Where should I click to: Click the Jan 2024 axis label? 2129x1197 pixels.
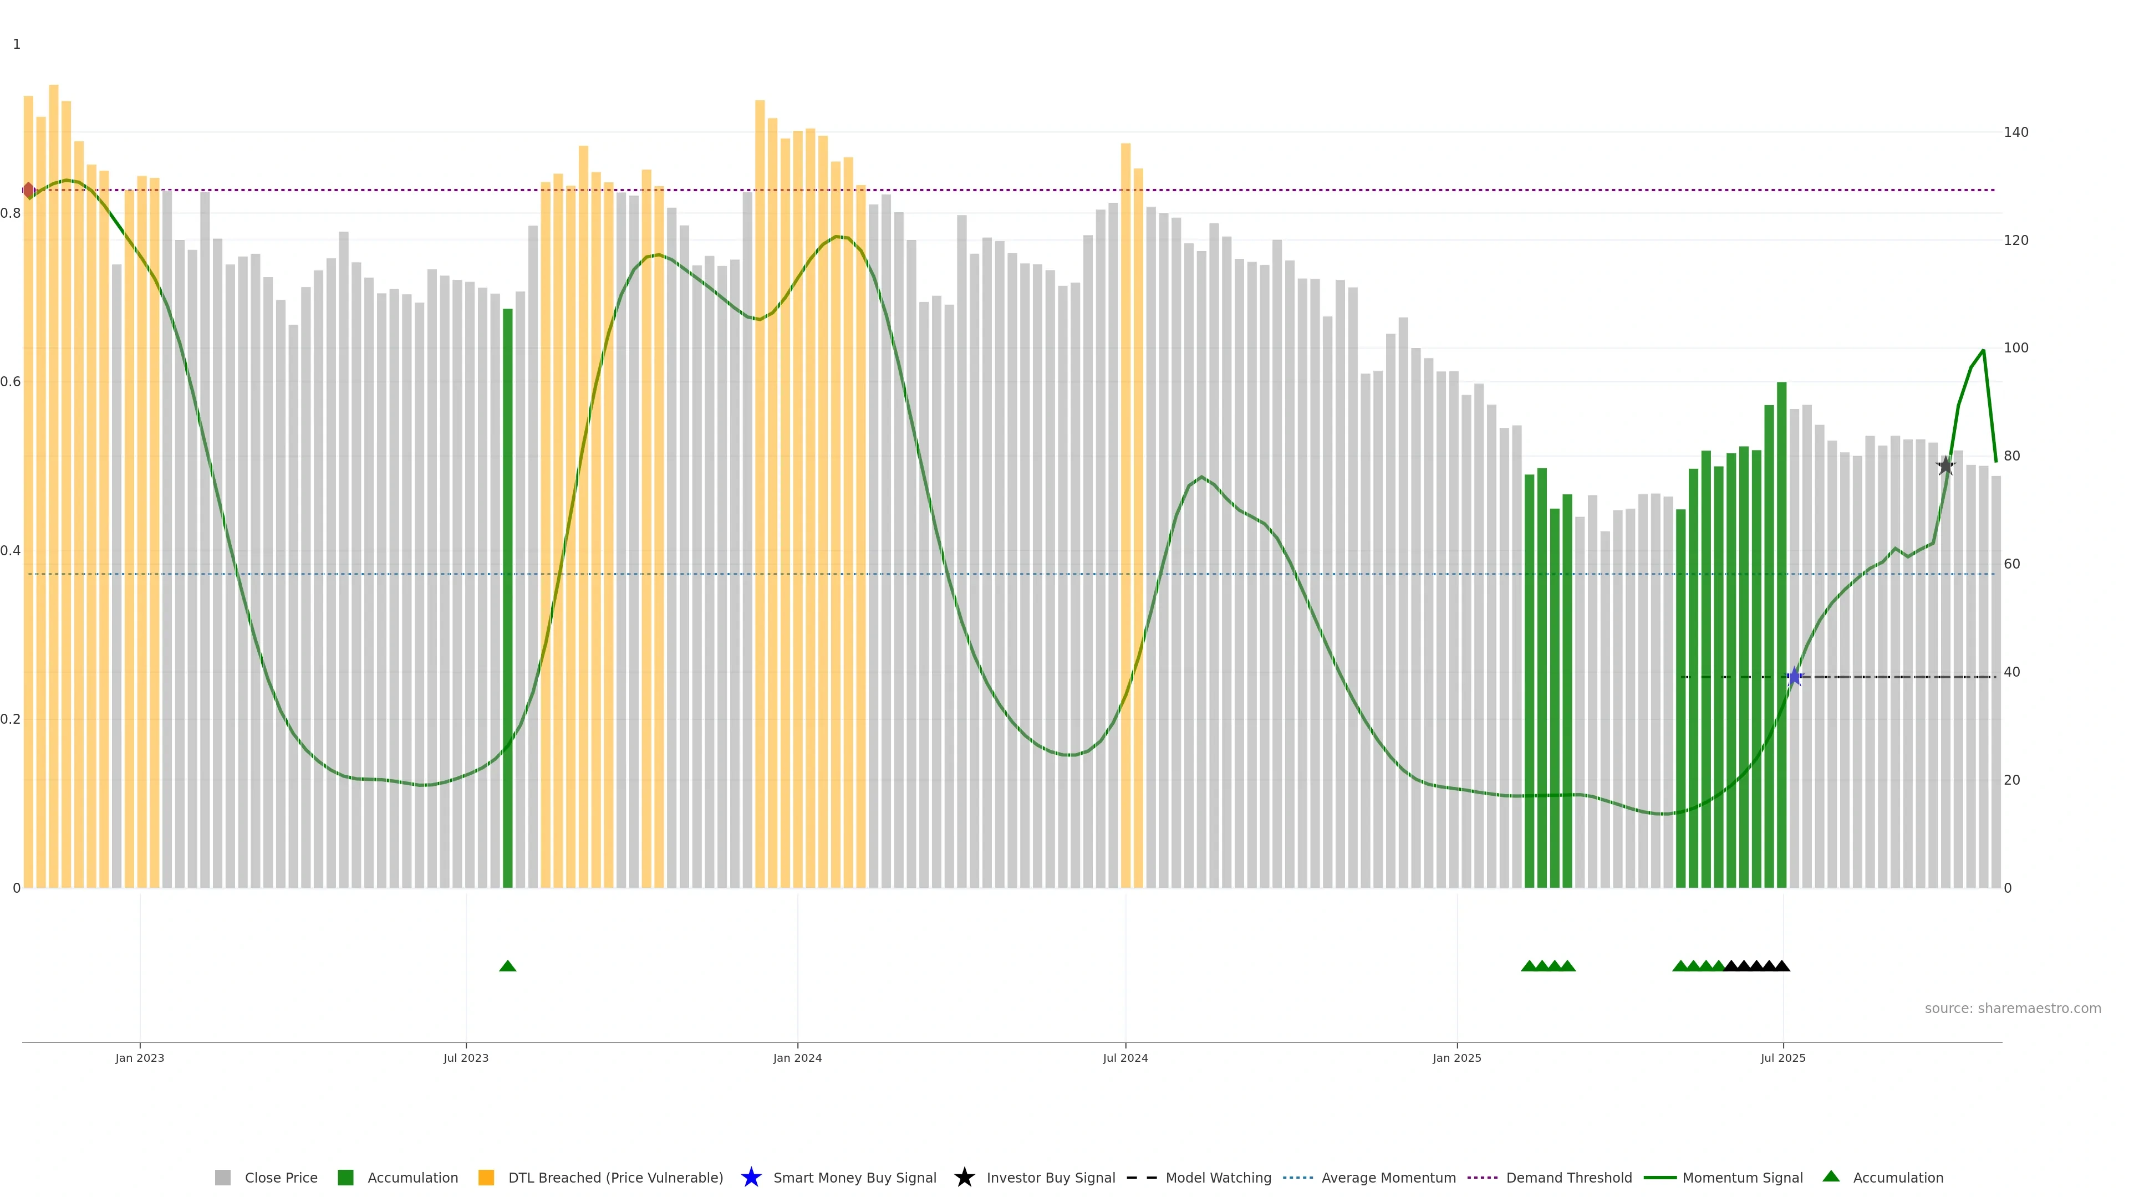tap(797, 1057)
